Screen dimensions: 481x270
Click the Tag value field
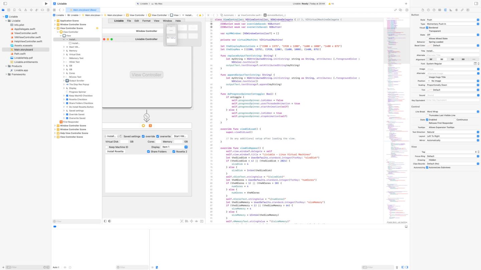click(x=451, y=152)
